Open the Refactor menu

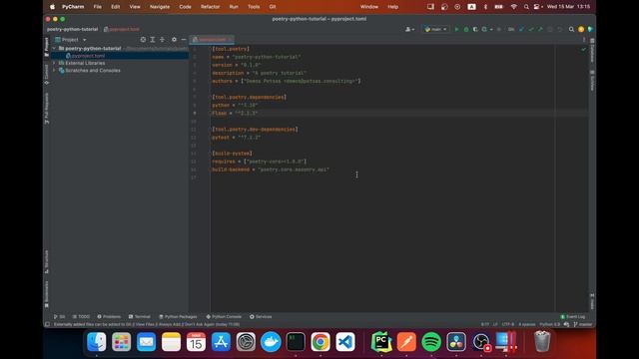(x=210, y=7)
